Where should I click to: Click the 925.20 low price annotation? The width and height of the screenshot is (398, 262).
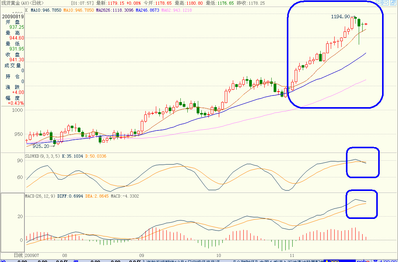41,146
